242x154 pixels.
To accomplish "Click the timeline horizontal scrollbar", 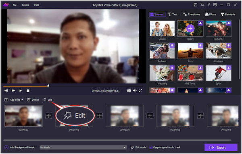I will pos(117,140).
